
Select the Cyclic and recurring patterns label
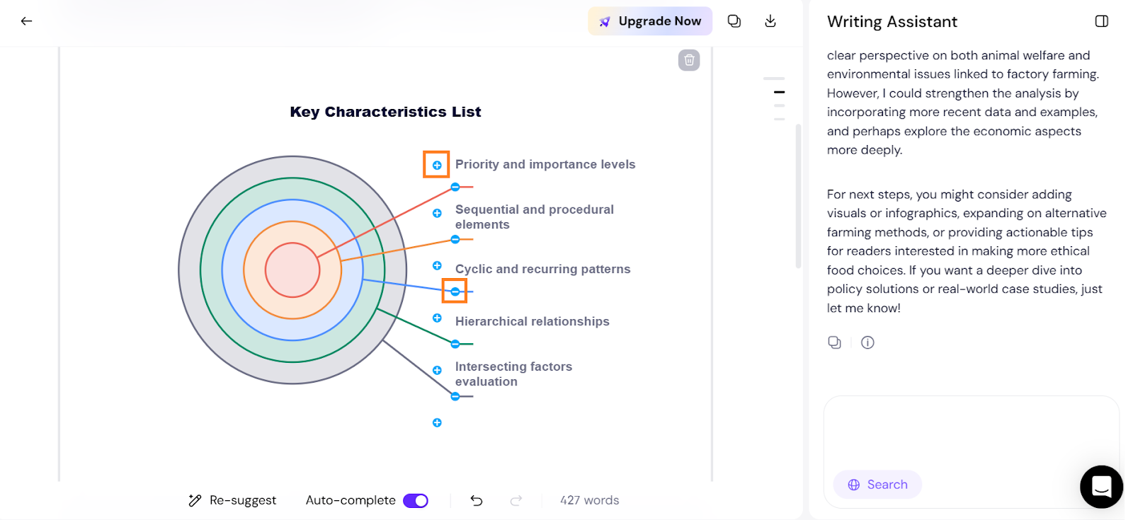click(542, 269)
